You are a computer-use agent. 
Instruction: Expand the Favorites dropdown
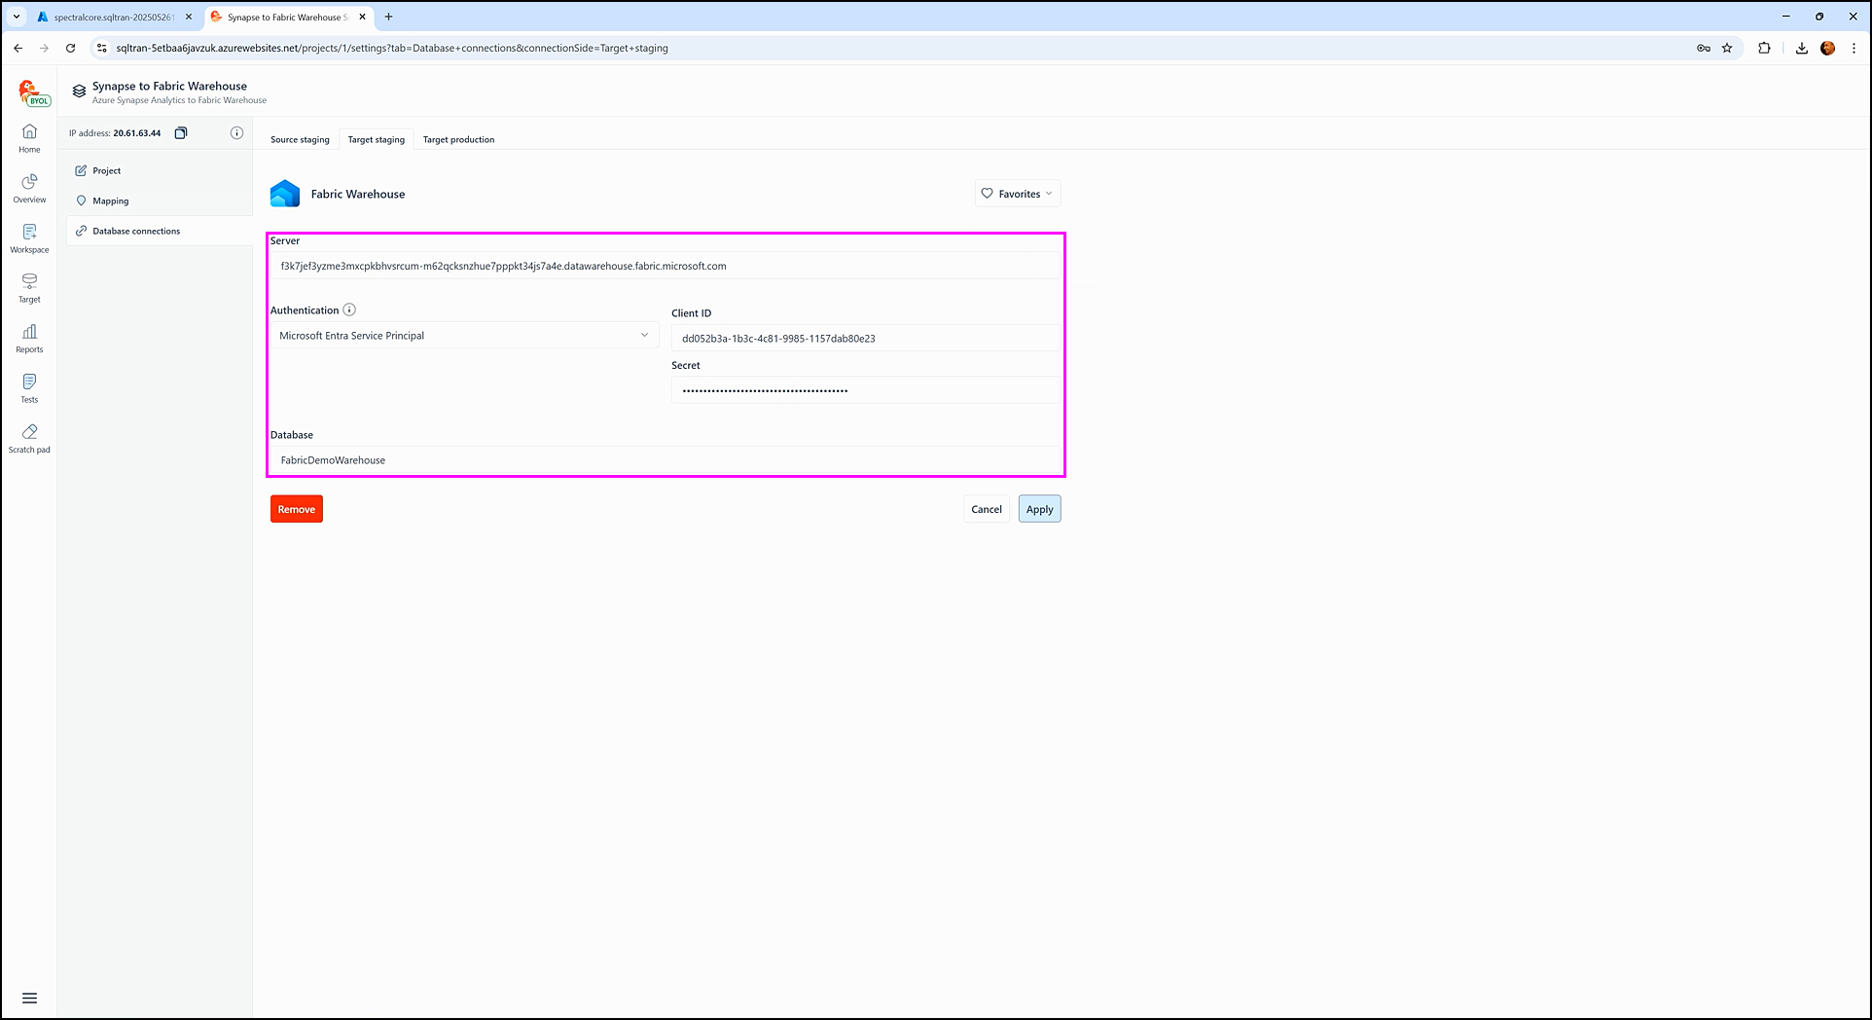pos(1017,194)
